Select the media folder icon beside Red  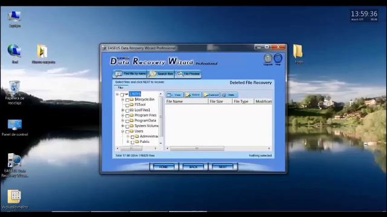(43, 54)
